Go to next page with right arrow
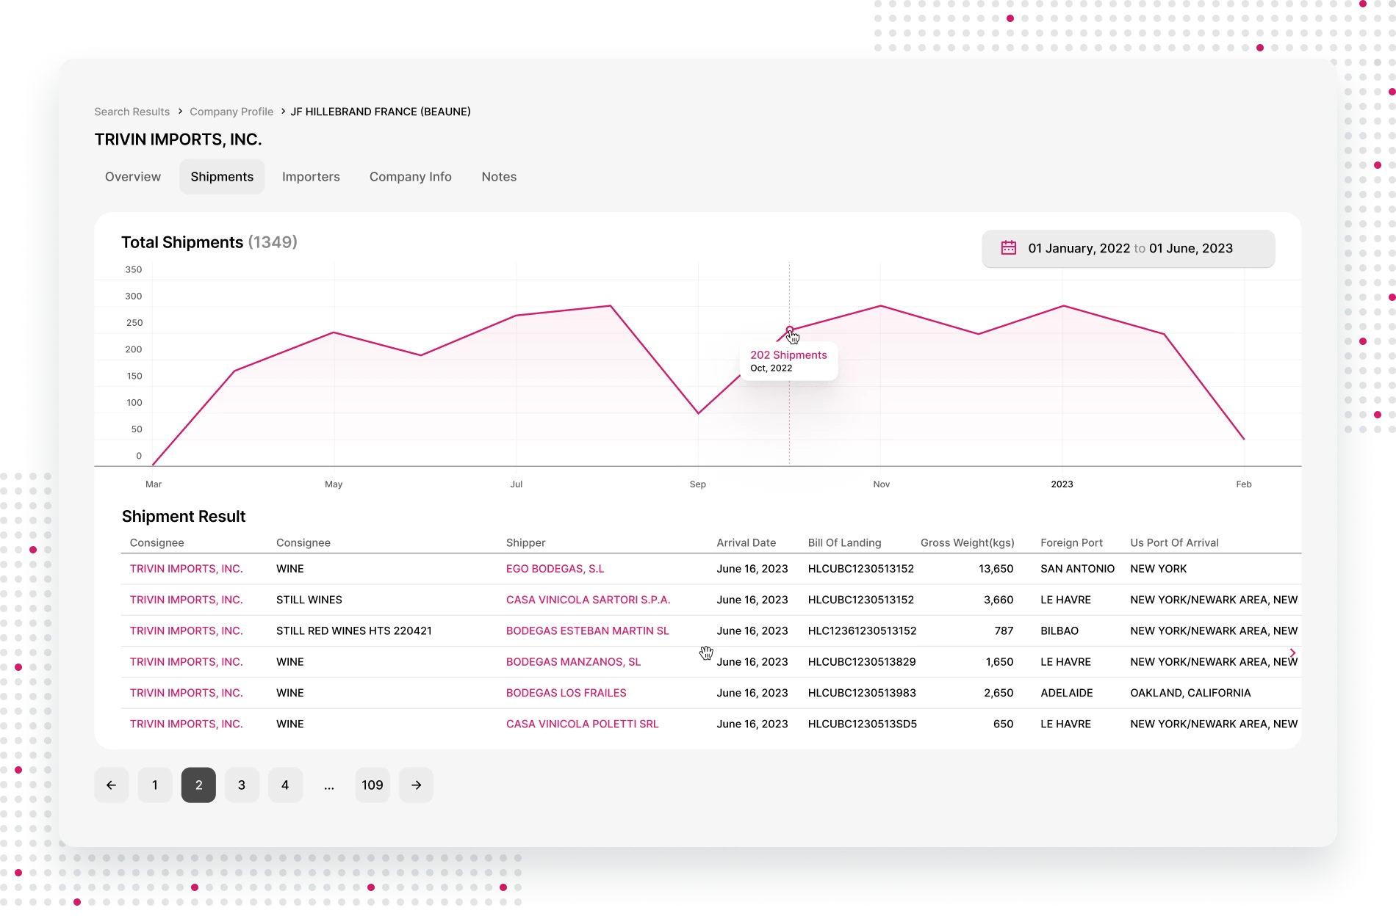 point(416,785)
